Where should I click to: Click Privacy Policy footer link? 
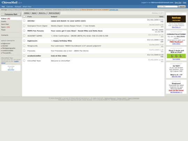click(x=122, y=98)
